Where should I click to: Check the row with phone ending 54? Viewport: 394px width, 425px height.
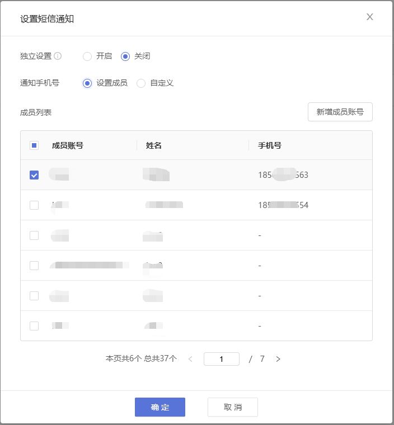[x=34, y=205]
